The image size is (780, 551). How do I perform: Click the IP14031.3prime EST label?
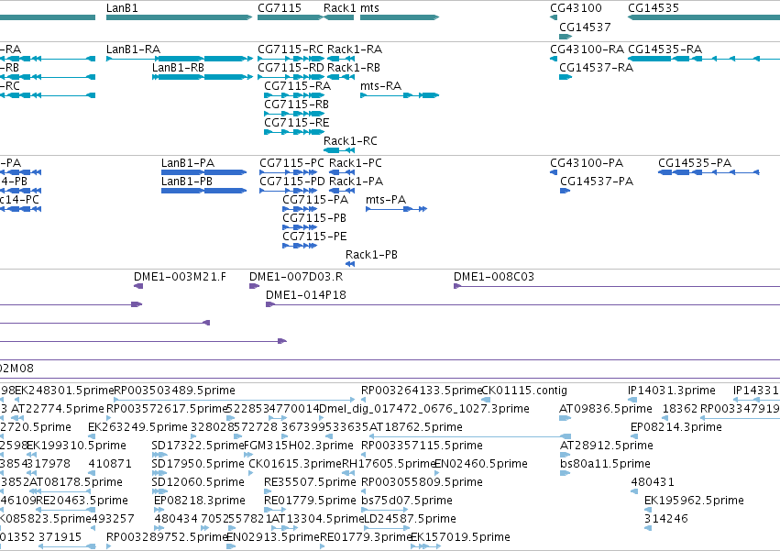(x=672, y=391)
